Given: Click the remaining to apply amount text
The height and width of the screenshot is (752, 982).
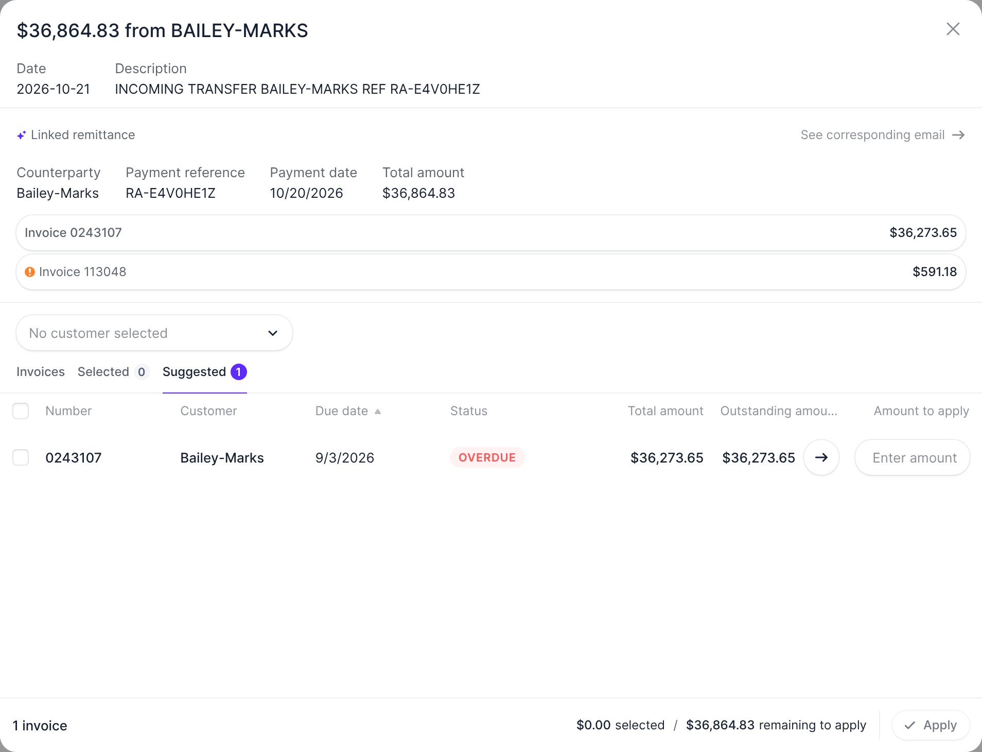Looking at the screenshot, I should [776, 725].
